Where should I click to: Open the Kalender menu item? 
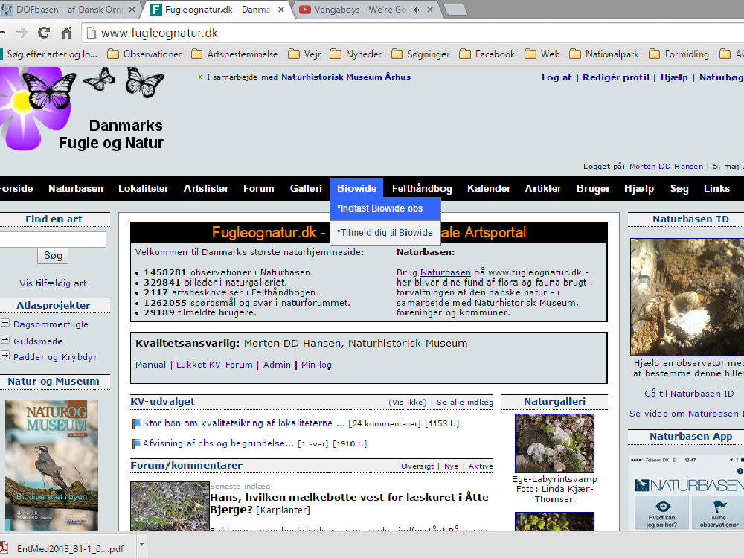coord(489,188)
